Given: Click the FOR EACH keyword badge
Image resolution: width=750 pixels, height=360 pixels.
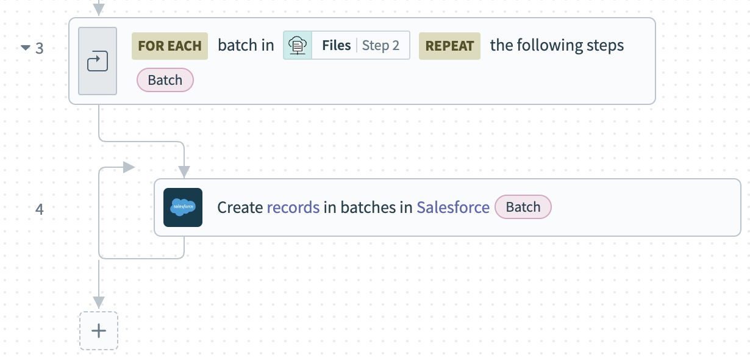Looking at the screenshot, I should point(170,45).
